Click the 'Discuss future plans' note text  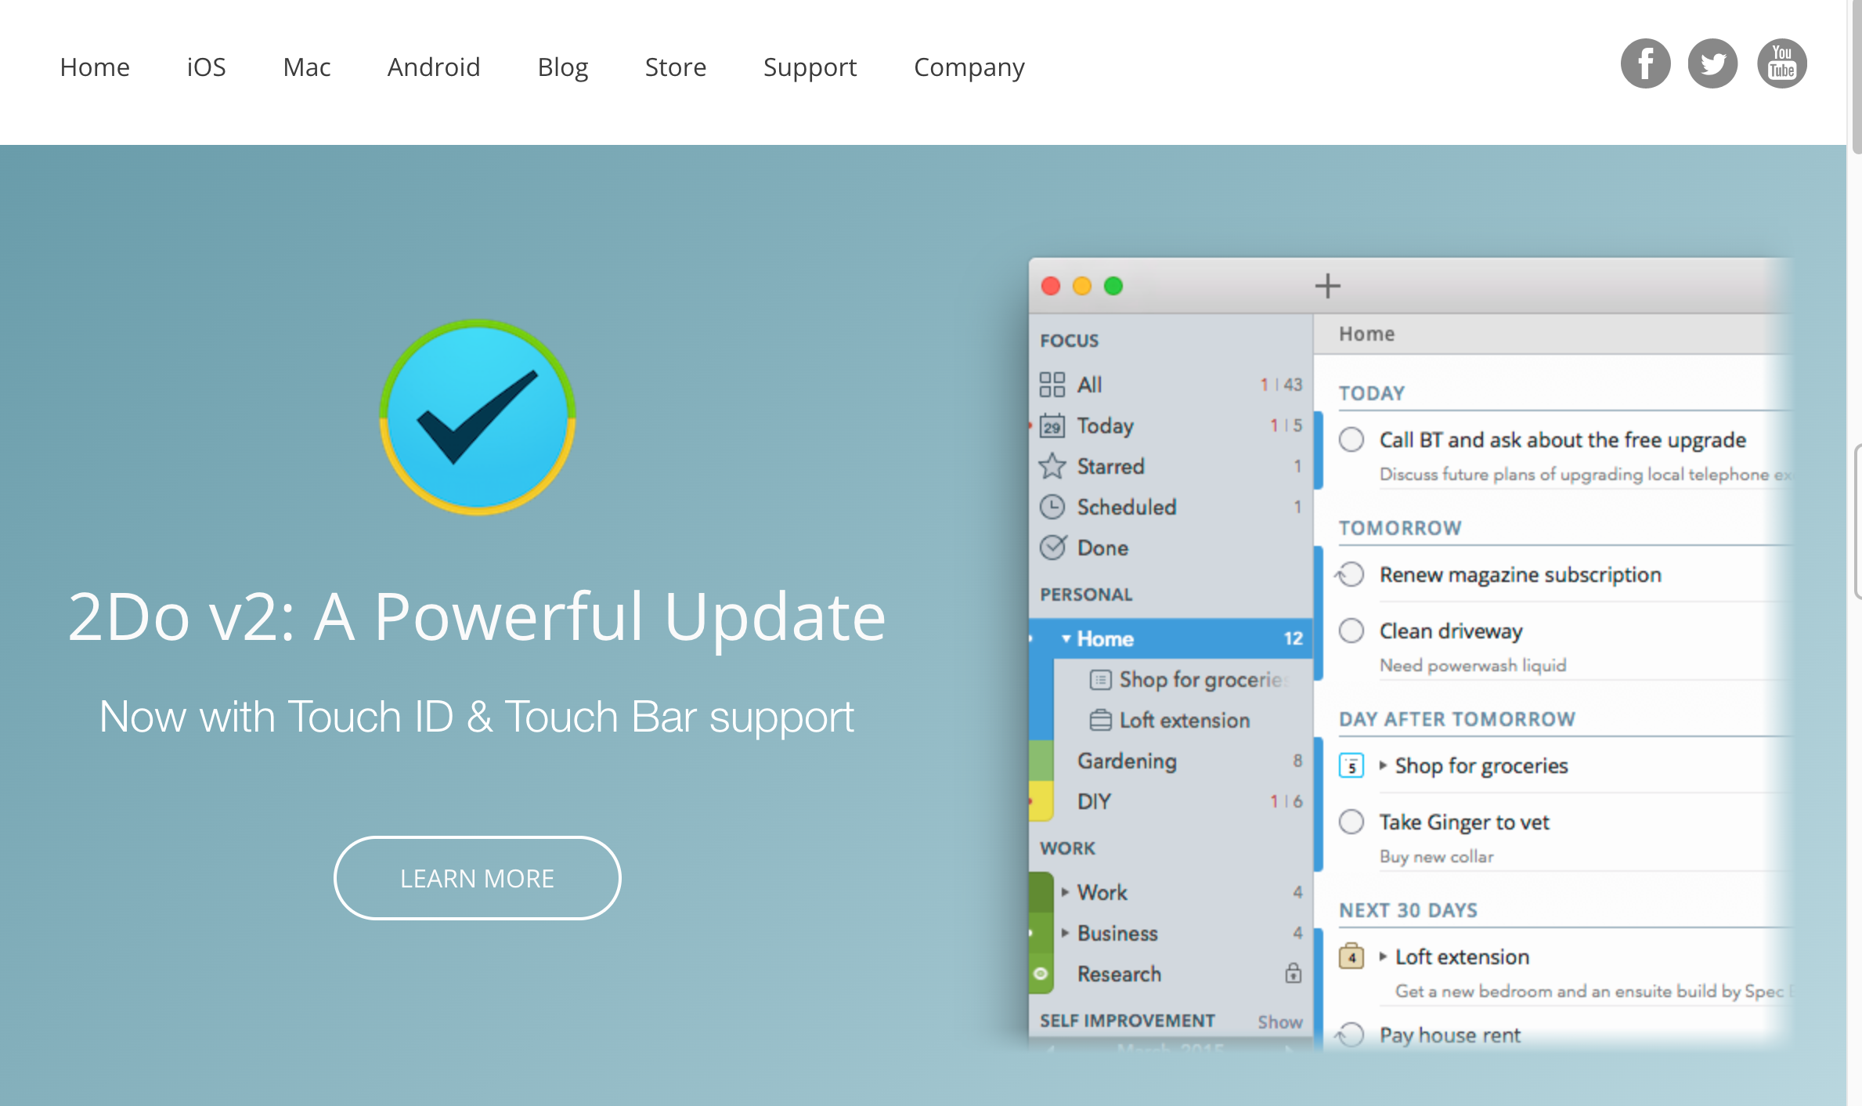(1586, 474)
